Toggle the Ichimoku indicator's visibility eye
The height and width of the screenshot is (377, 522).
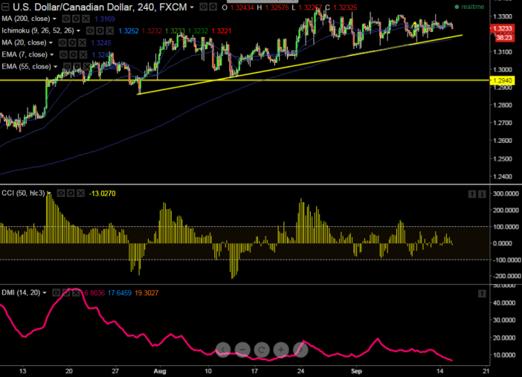point(90,31)
